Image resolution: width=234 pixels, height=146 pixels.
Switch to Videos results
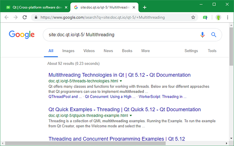coord(89,51)
